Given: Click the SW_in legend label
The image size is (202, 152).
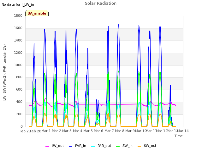Looking at the screenshot, I should click(x=128, y=146).
